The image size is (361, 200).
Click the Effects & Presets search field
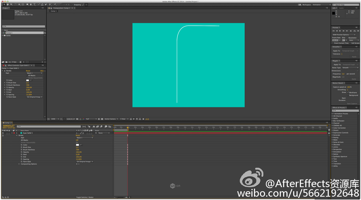[345, 111]
